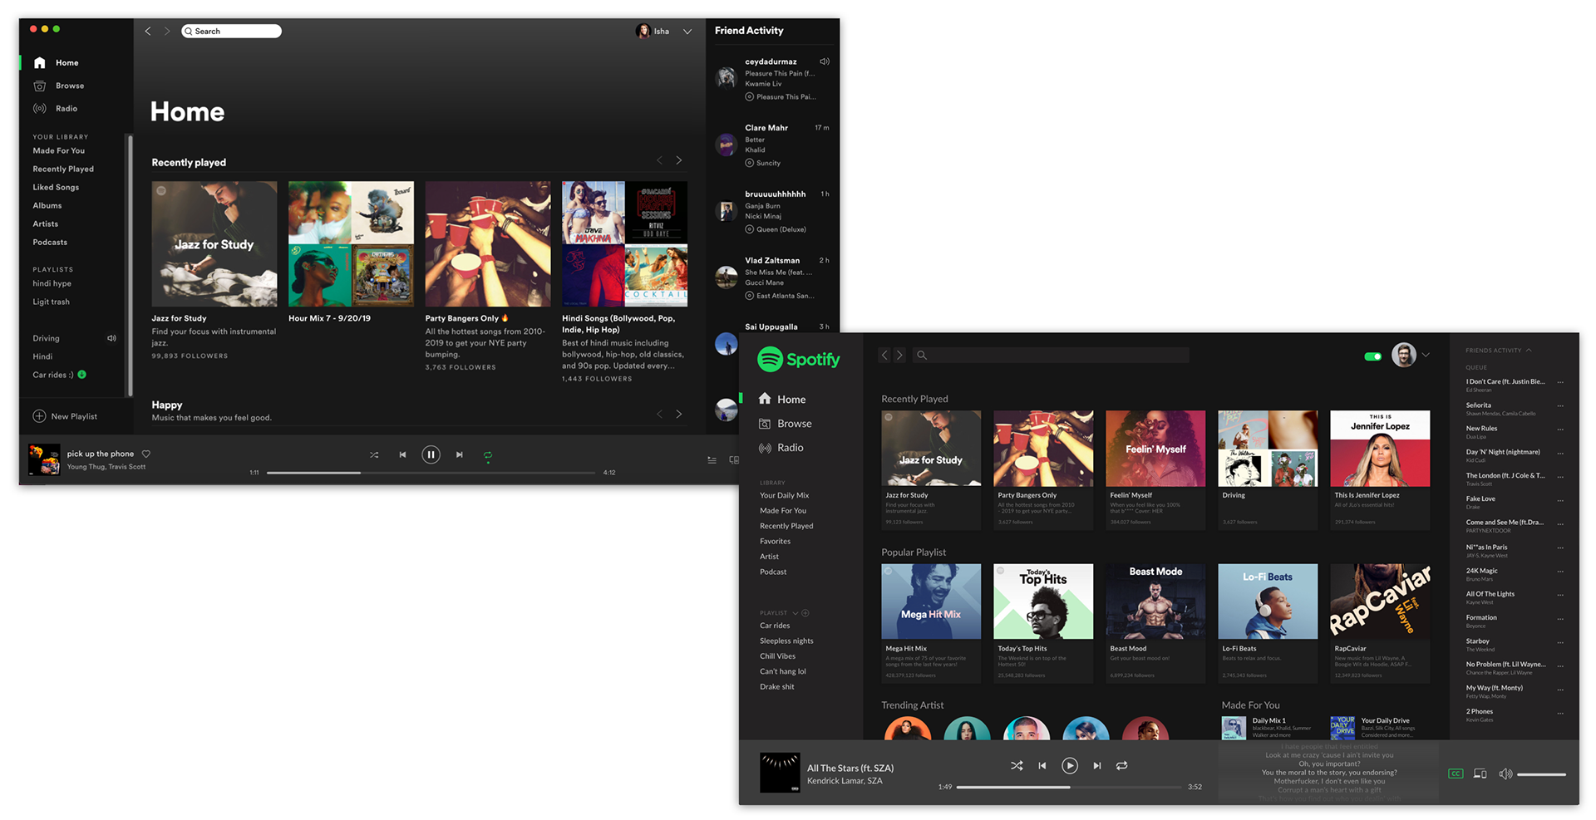Seek on 'All The Stars' progress bar
The width and height of the screenshot is (1596, 820).
[1069, 787]
